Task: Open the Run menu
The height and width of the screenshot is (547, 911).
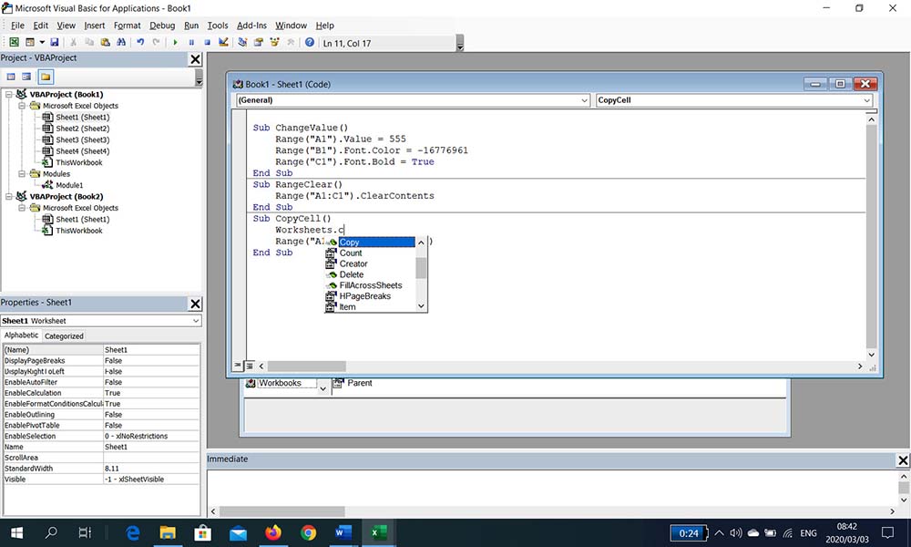Action: 191,26
